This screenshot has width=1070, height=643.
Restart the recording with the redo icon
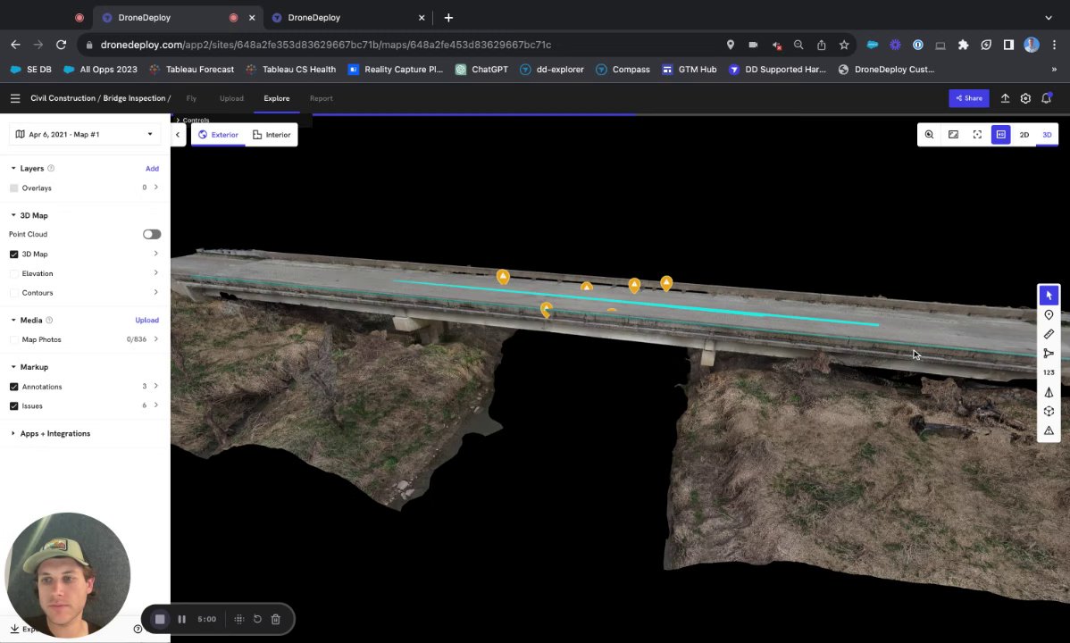click(257, 619)
